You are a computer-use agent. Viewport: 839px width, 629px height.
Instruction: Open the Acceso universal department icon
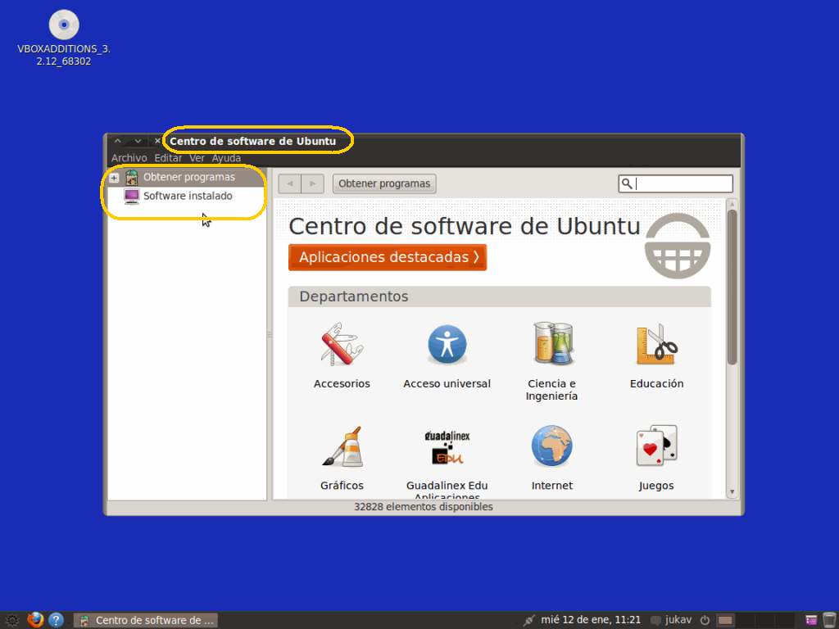click(x=447, y=345)
